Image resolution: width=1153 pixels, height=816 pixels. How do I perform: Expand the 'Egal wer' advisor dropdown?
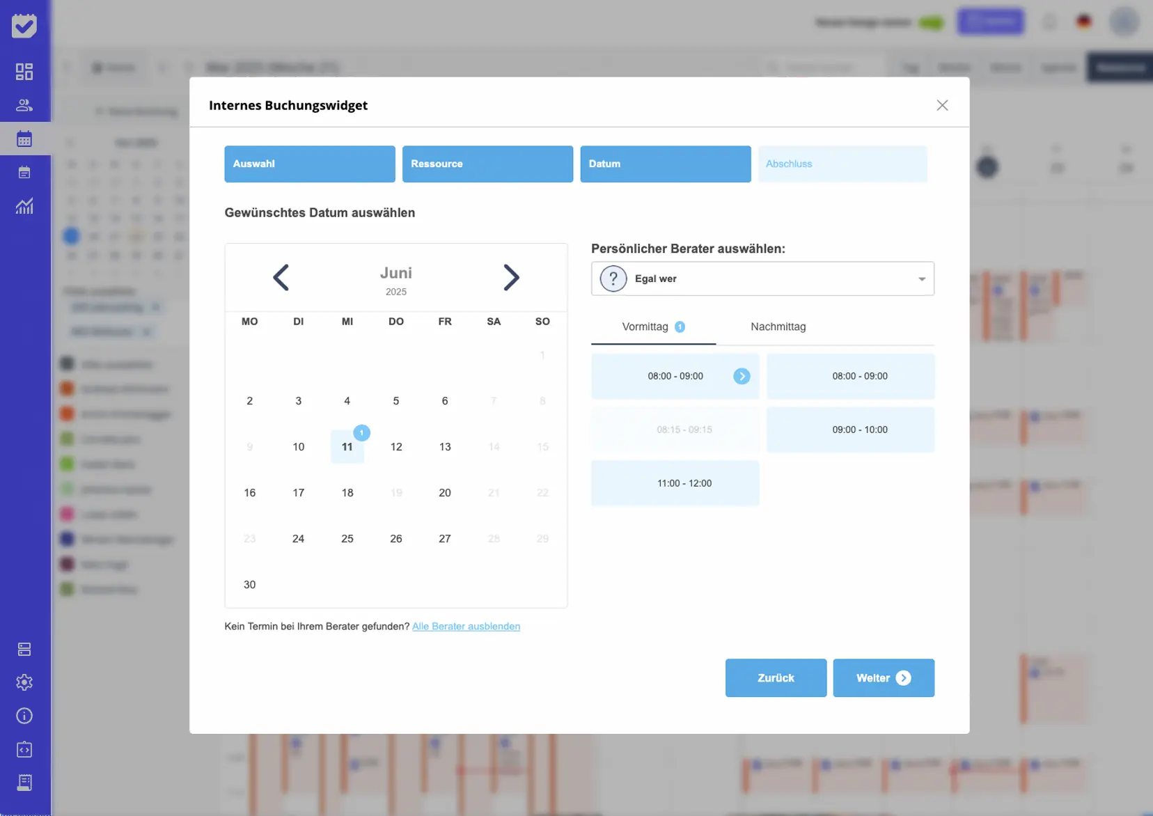tap(762, 278)
